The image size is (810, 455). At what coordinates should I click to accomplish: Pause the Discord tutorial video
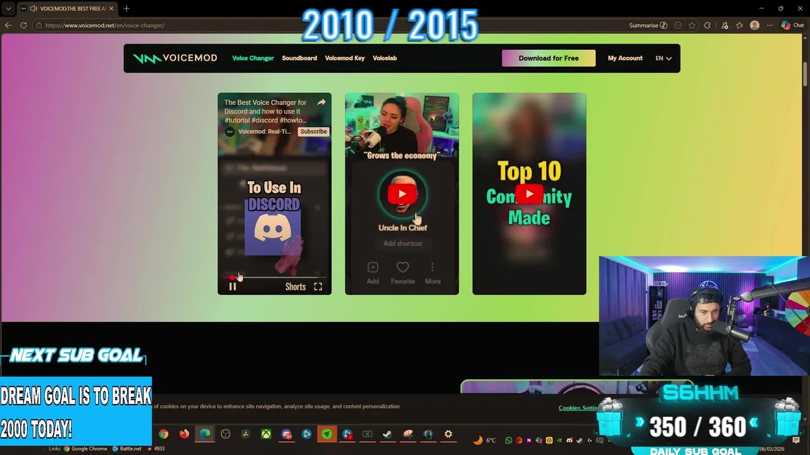click(232, 287)
